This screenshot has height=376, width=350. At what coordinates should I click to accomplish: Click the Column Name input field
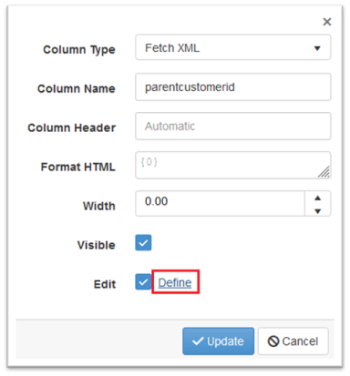233,86
